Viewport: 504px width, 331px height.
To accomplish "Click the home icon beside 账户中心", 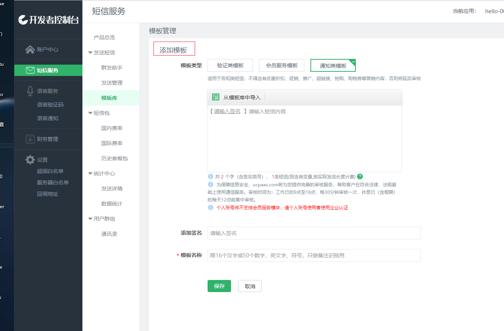I will 30,49.
